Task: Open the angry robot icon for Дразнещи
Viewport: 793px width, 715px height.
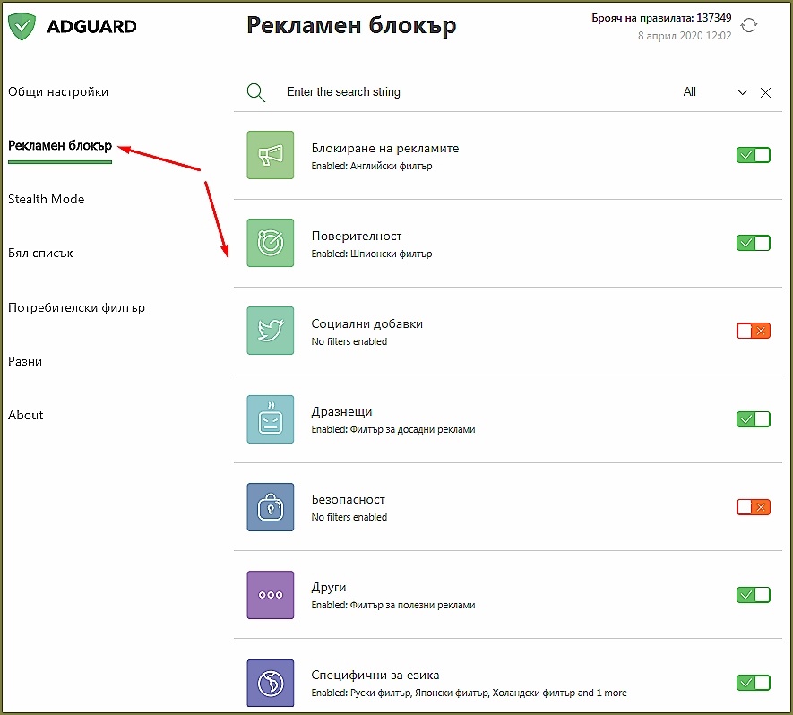Action: point(271,419)
